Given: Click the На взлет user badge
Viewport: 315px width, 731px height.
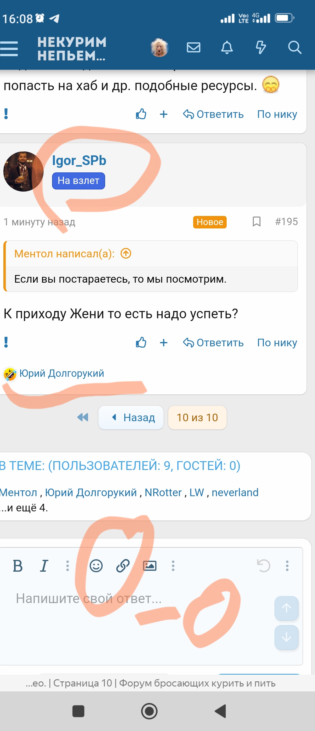Looking at the screenshot, I should (79, 181).
